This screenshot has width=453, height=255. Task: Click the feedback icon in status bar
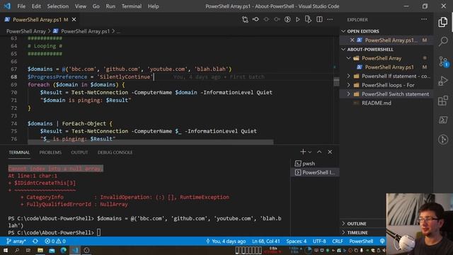(x=382, y=241)
